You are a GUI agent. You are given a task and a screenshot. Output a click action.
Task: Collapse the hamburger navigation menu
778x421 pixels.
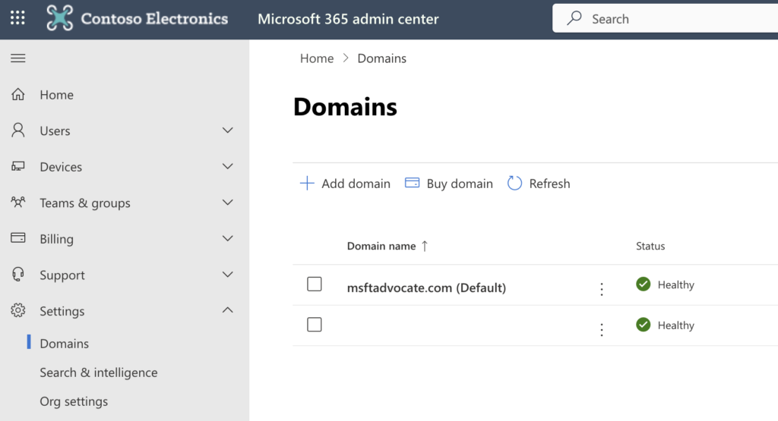click(18, 58)
